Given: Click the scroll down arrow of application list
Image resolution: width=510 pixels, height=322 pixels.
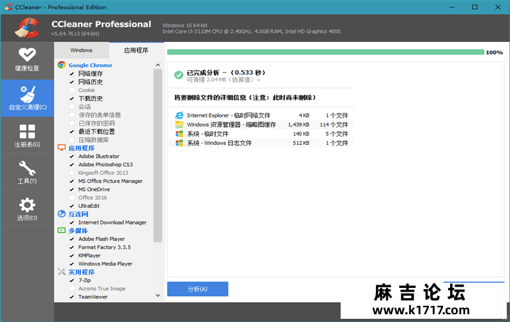Looking at the screenshot, I should (158, 296).
